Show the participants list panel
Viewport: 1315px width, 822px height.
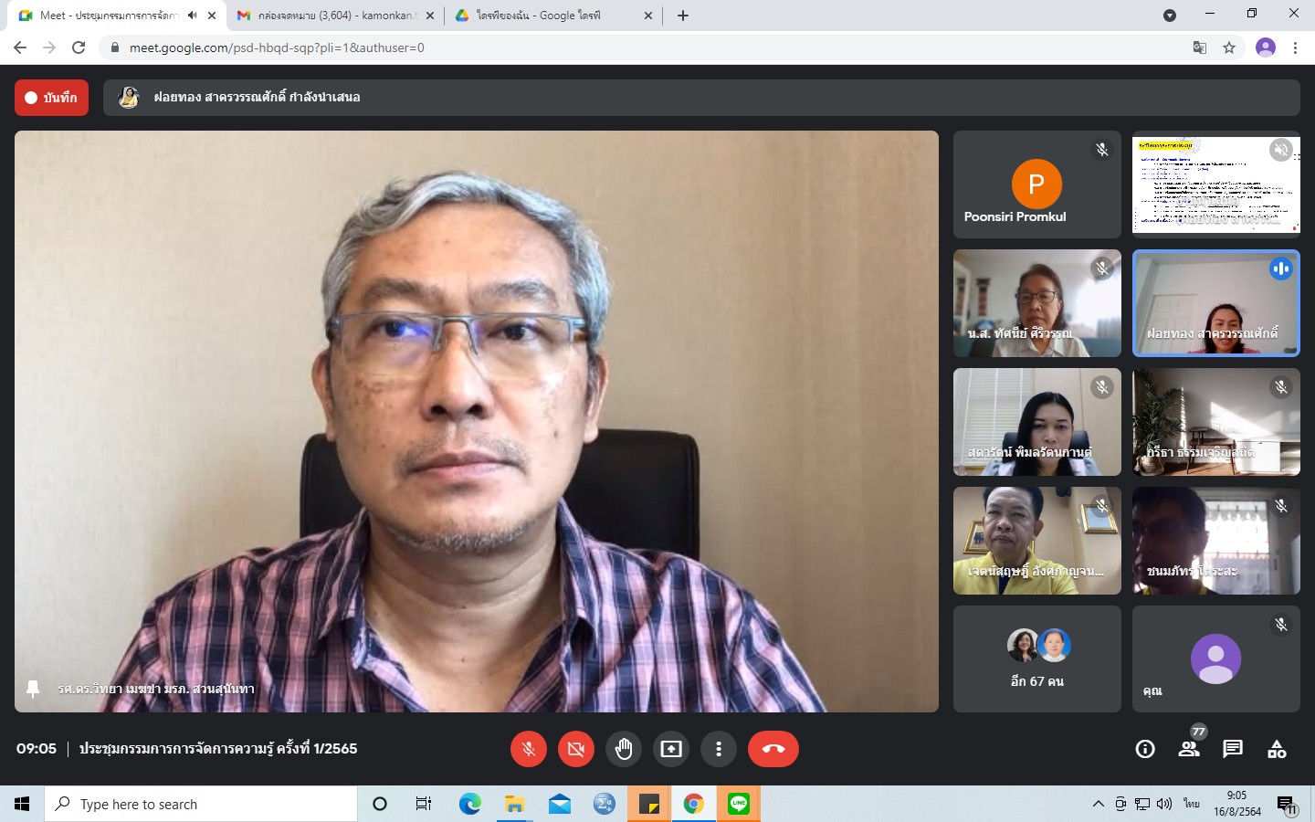tap(1188, 749)
